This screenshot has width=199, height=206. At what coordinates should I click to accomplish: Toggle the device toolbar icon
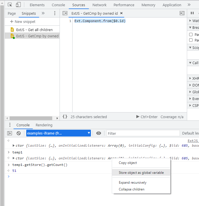[x=18, y=5]
